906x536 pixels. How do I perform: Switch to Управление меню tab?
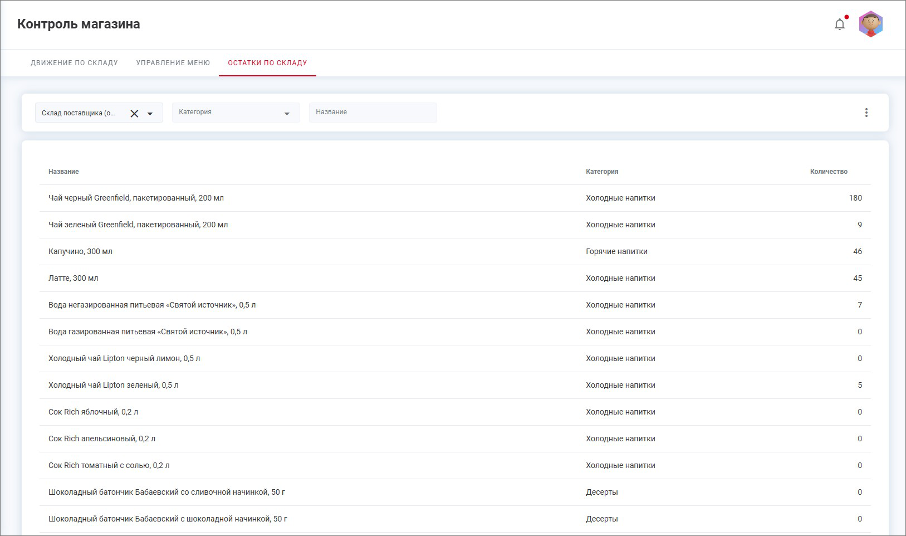click(173, 63)
